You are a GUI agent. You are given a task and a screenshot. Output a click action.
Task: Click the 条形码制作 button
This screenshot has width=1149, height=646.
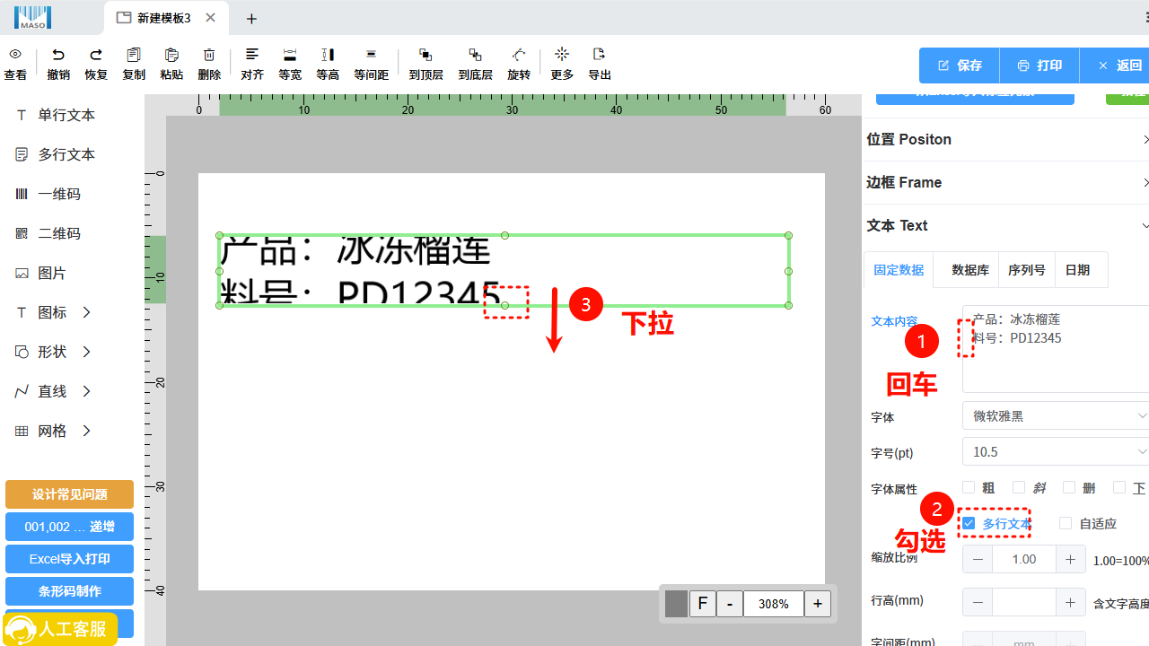pyautogui.click(x=69, y=591)
